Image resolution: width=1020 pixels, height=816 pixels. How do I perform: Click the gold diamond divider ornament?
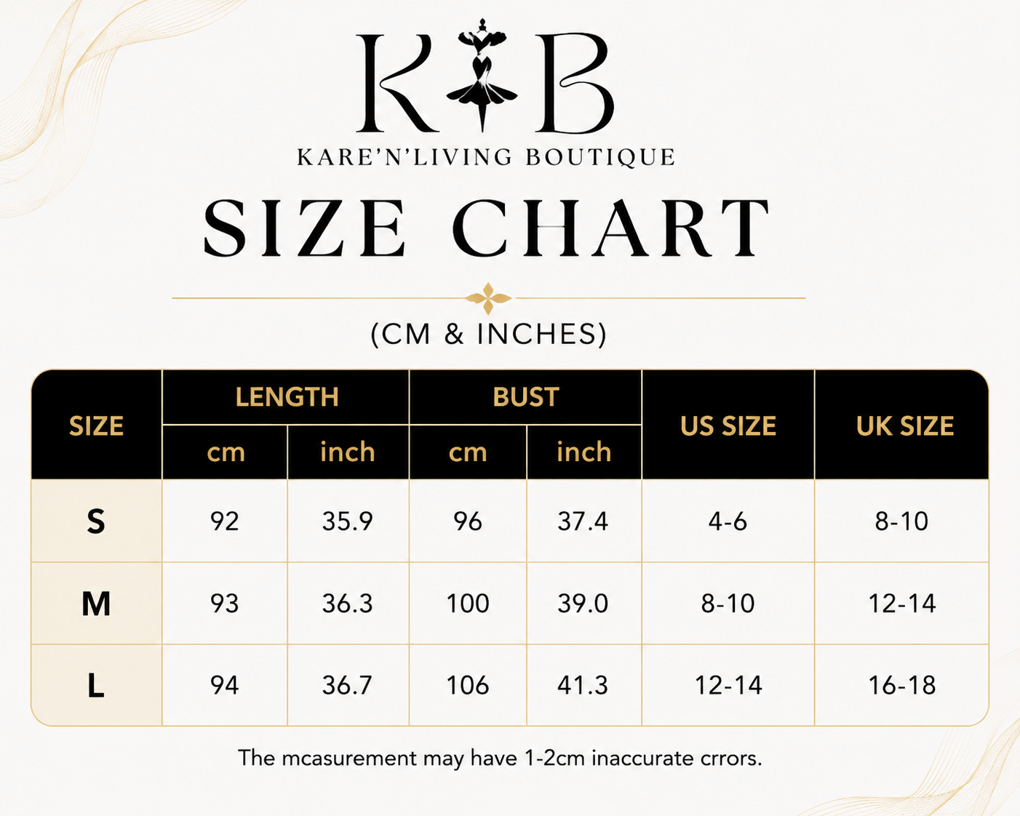[x=488, y=298]
